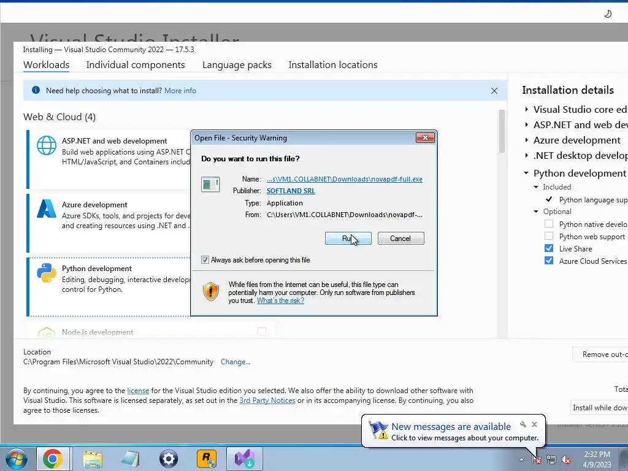Close the Open File Security Warning dialog
628x471 pixels.
tap(425, 138)
